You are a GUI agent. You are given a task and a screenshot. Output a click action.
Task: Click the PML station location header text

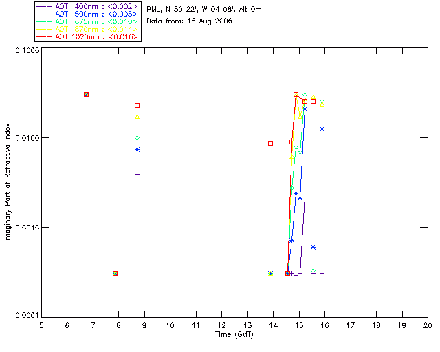click(204, 10)
